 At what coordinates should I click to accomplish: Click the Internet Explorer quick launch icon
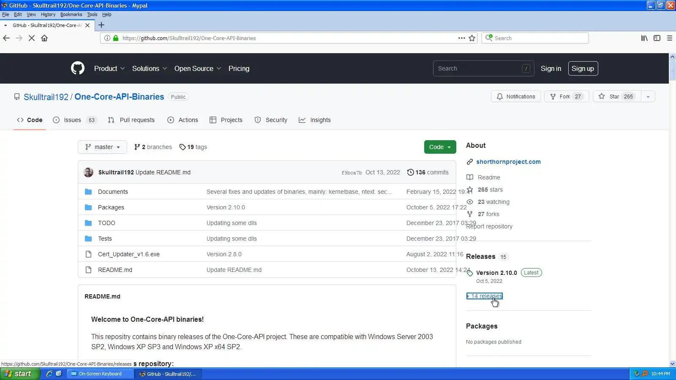coord(49,374)
